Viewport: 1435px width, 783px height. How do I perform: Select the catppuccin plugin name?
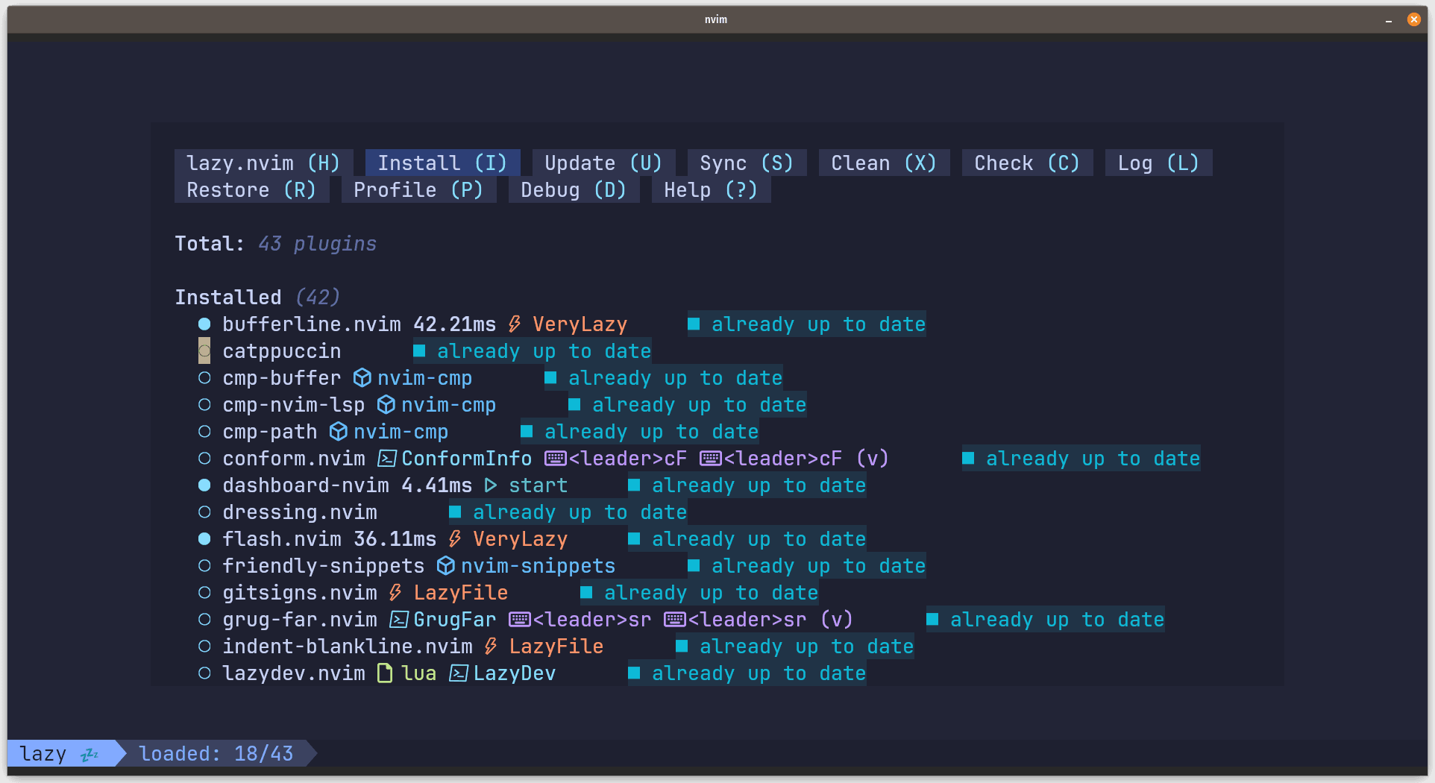click(x=282, y=350)
